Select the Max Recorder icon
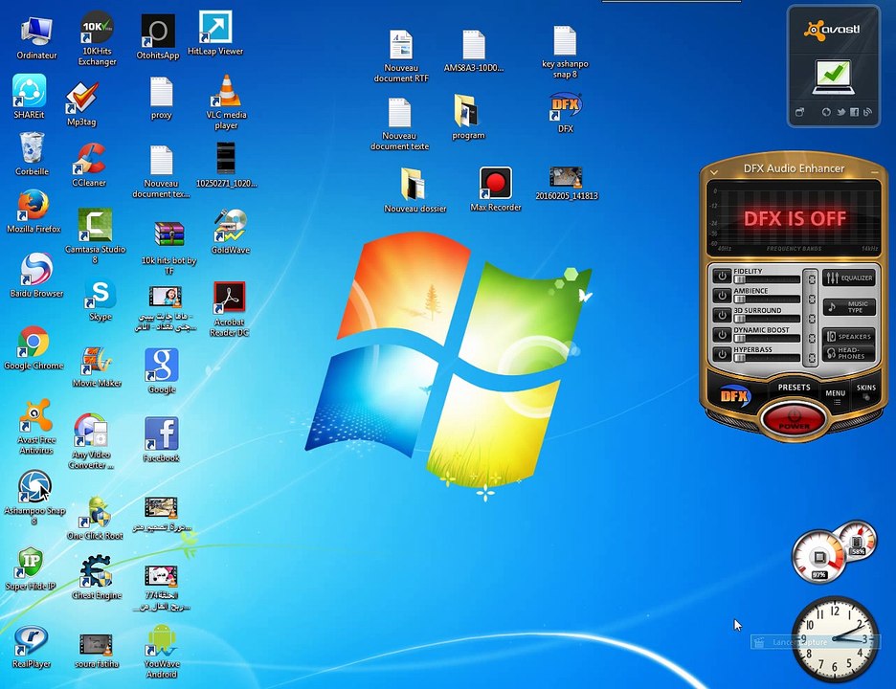896x689 pixels. (x=496, y=189)
